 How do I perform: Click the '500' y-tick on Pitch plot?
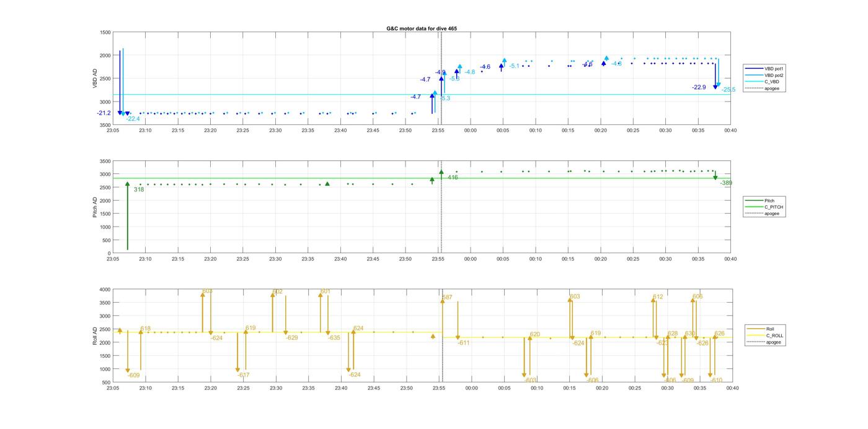(x=107, y=240)
